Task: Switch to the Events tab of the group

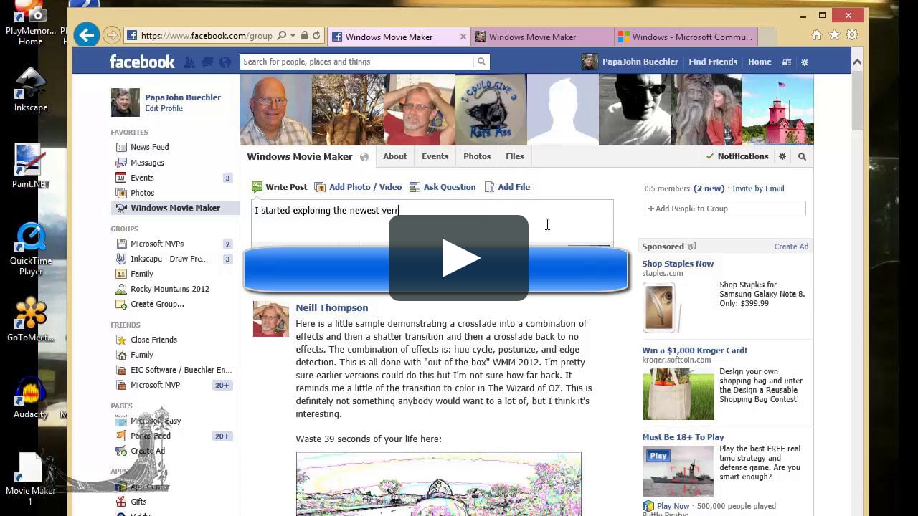Action: (x=435, y=156)
